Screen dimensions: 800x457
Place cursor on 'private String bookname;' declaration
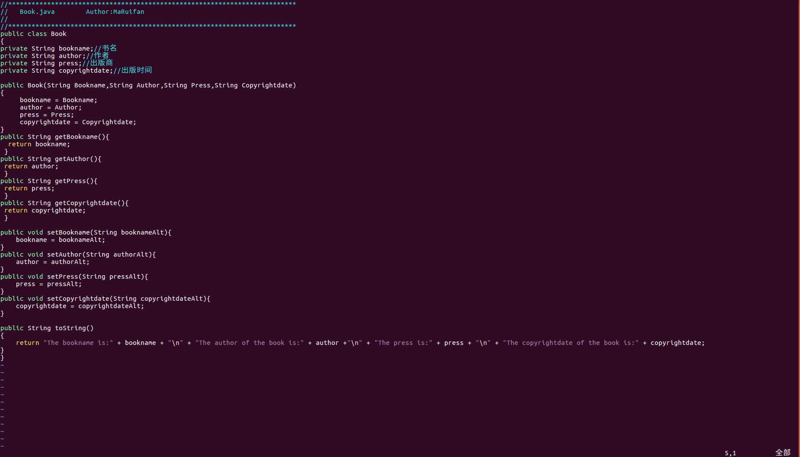tap(47, 48)
